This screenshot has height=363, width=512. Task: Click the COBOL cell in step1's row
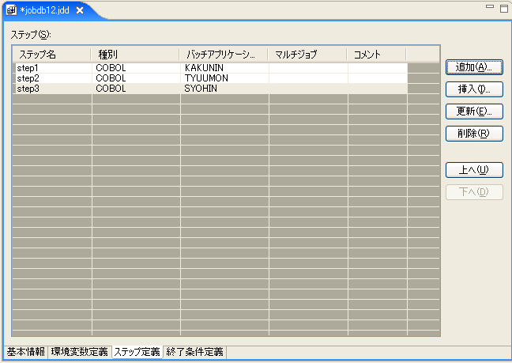pyautogui.click(x=136, y=68)
